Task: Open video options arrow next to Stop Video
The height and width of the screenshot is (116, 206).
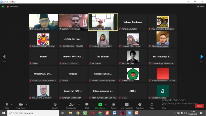Action: coord(27,105)
